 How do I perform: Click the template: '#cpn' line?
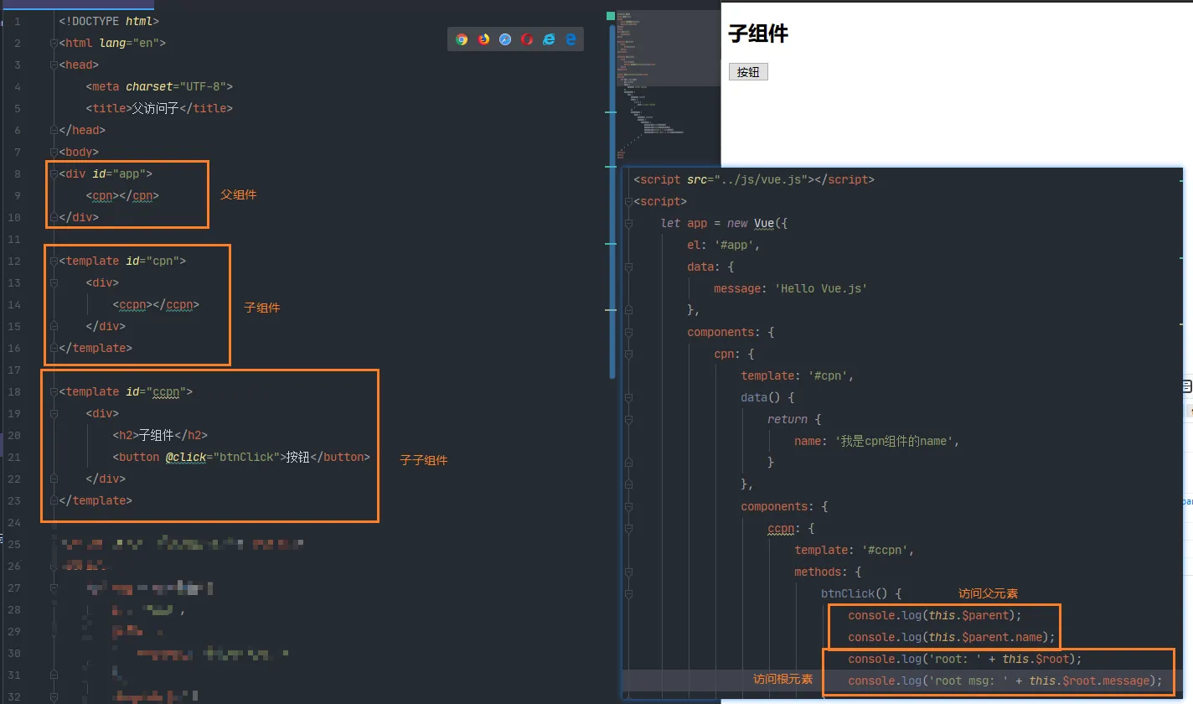pos(798,375)
